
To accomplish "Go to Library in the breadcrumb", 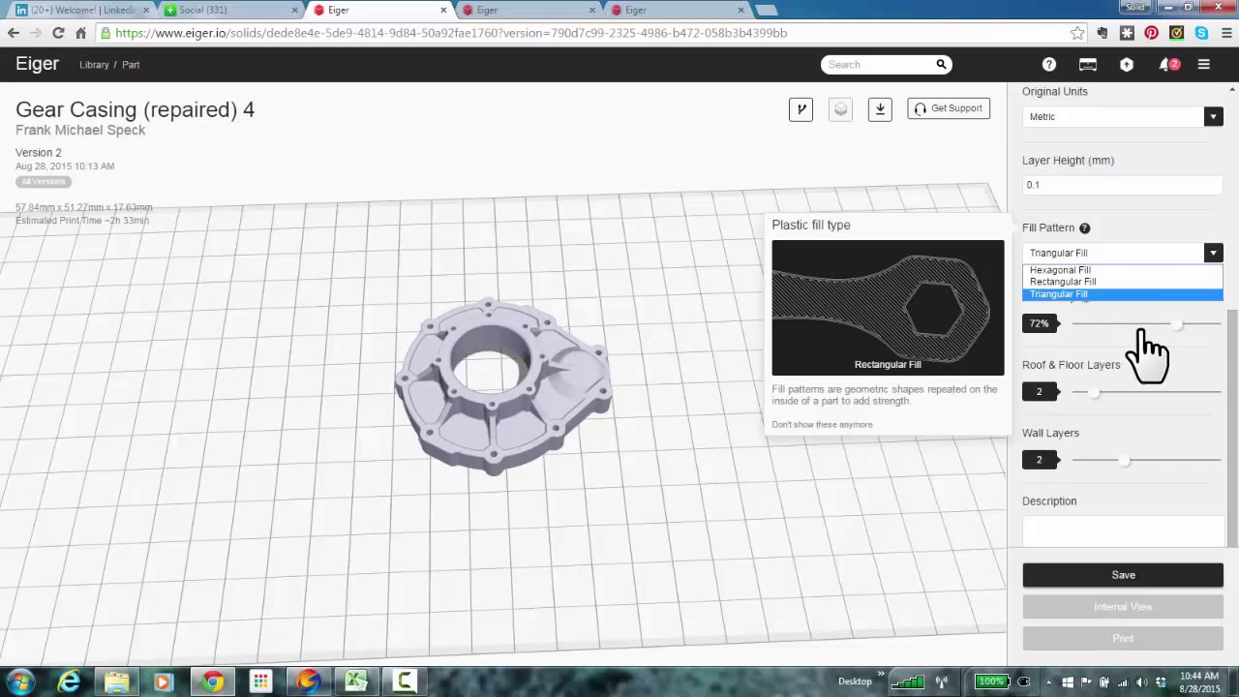I will click(x=94, y=65).
